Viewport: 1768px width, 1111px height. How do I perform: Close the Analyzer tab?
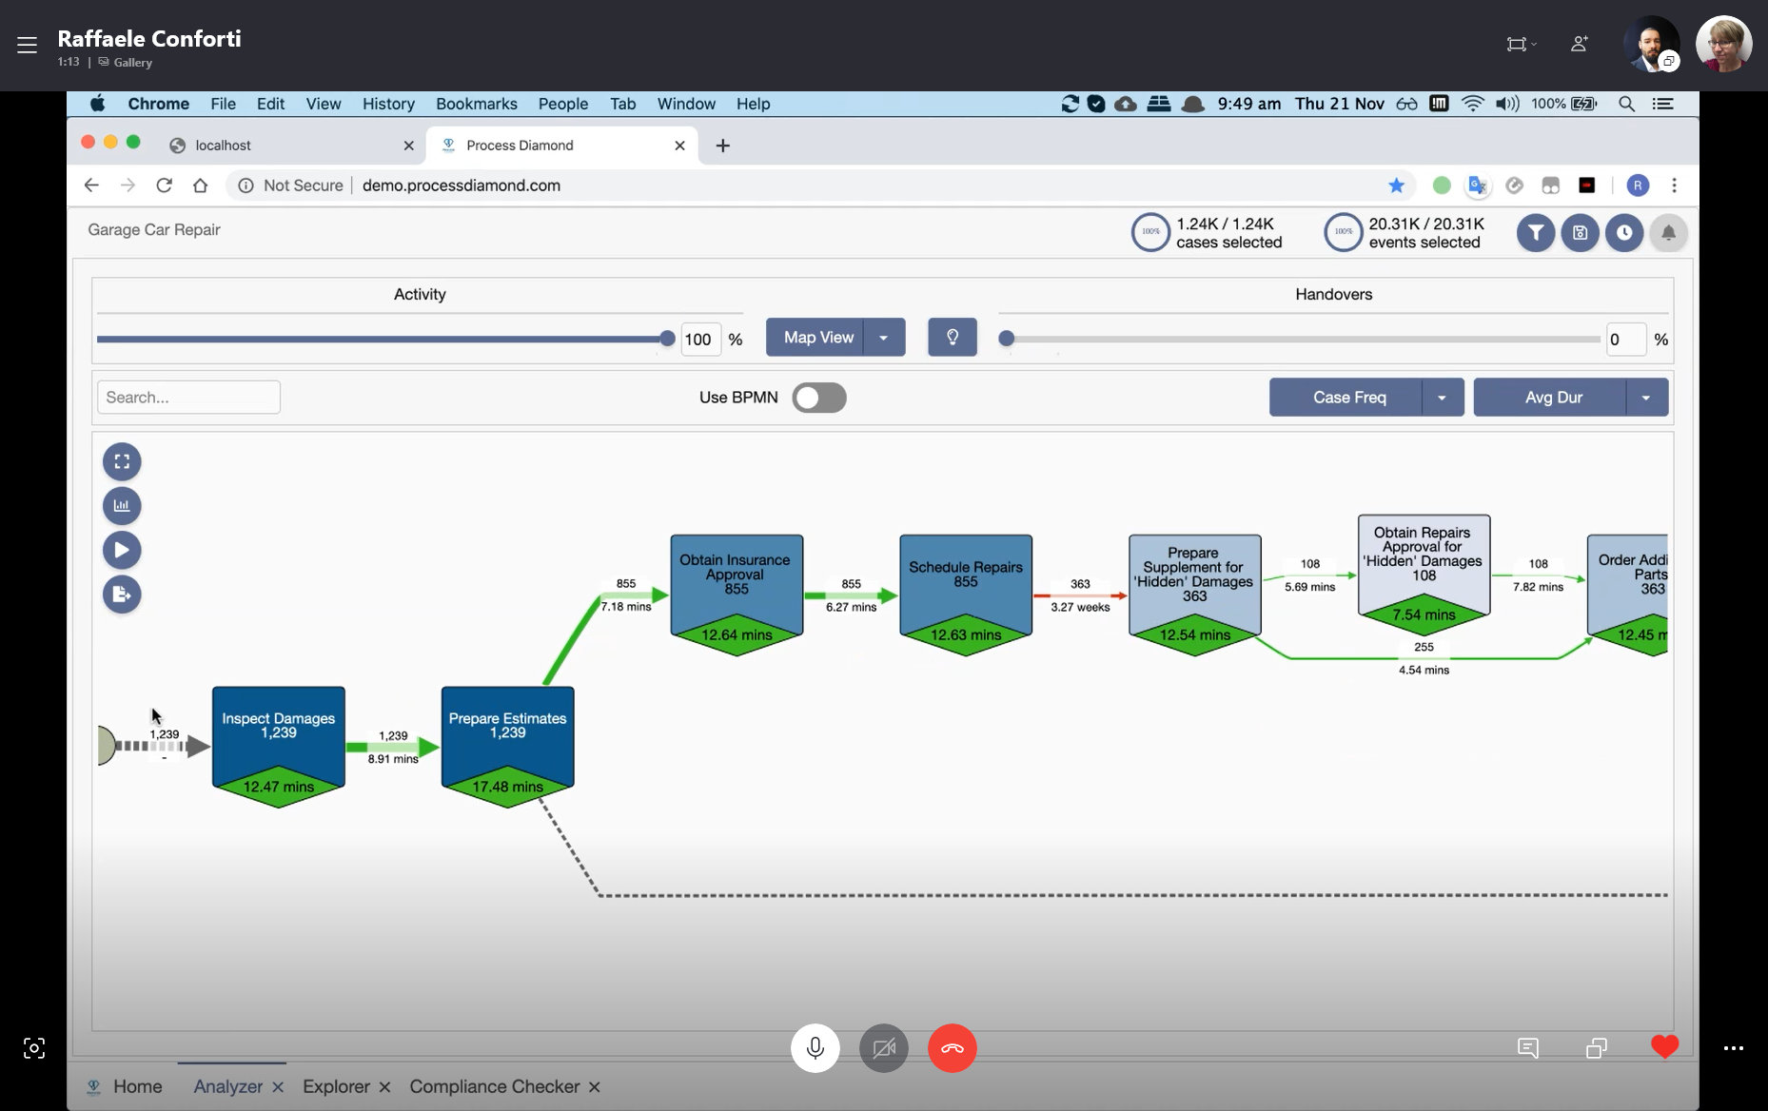tap(278, 1087)
